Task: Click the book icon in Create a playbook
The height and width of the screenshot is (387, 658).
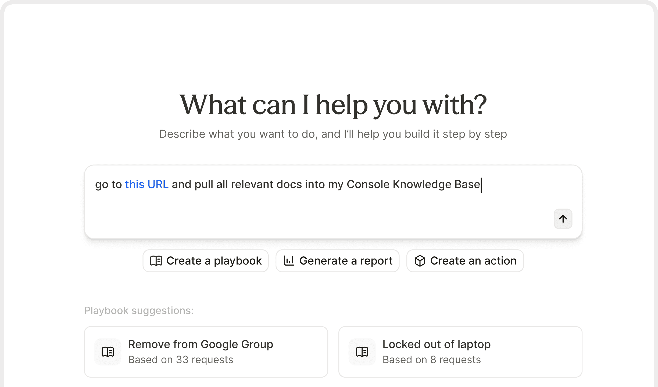Action: pyautogui.click(x=156, y=261)
